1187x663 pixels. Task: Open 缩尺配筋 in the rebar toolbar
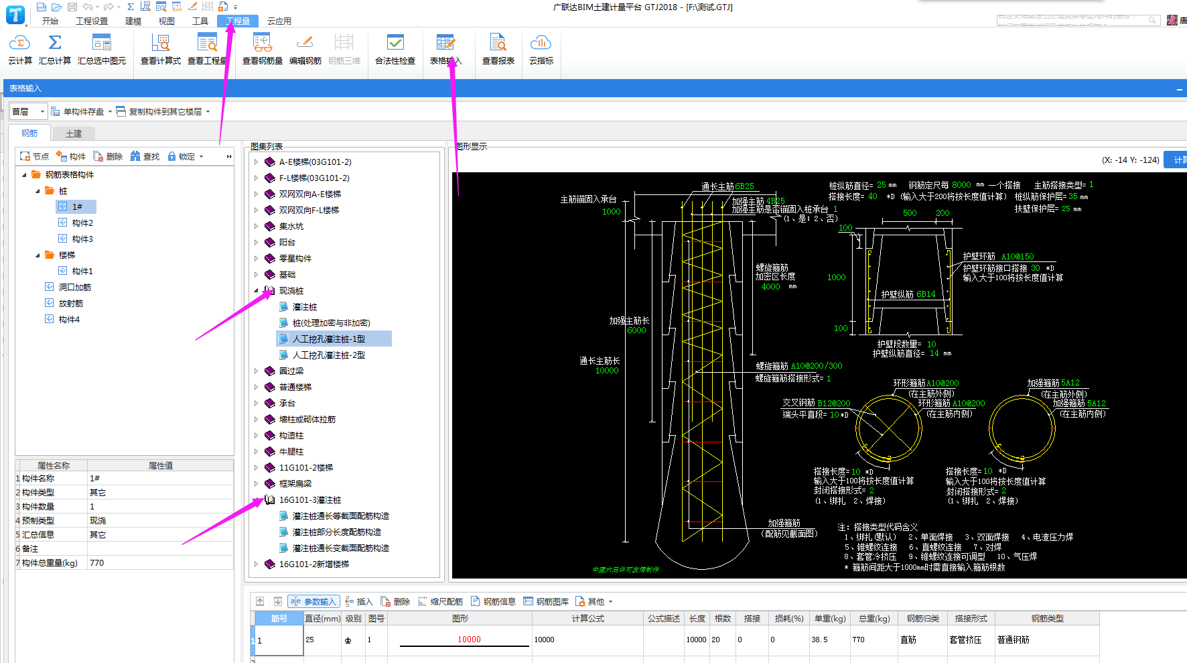(x=440, y=601)
